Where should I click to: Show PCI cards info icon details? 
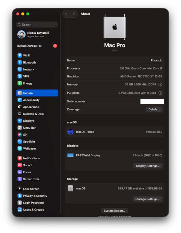160,93
